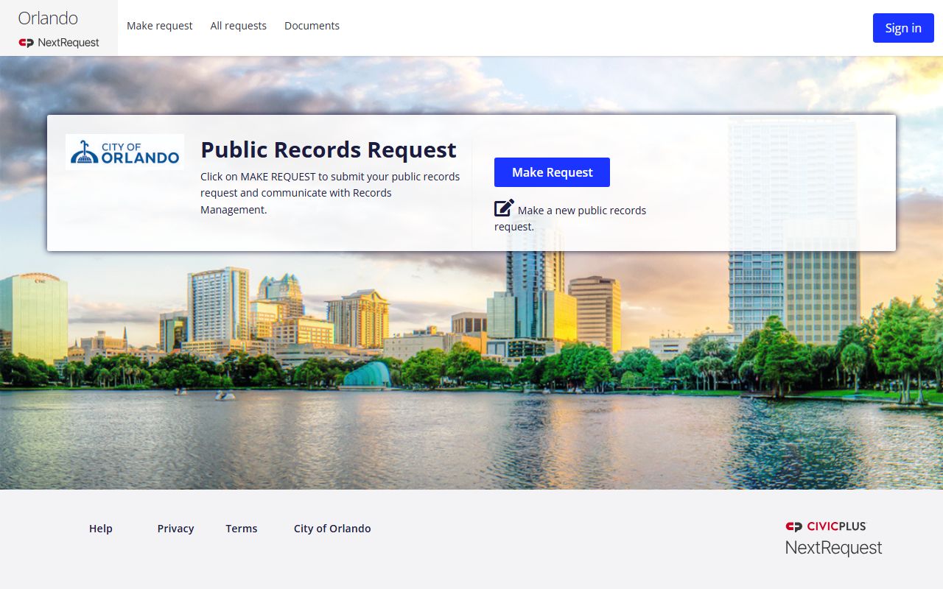This screenshot has width=943, height=589.
Task: Click the 'Click on MAKE REQUEST' description paragraph
Action: coord(330,193)
